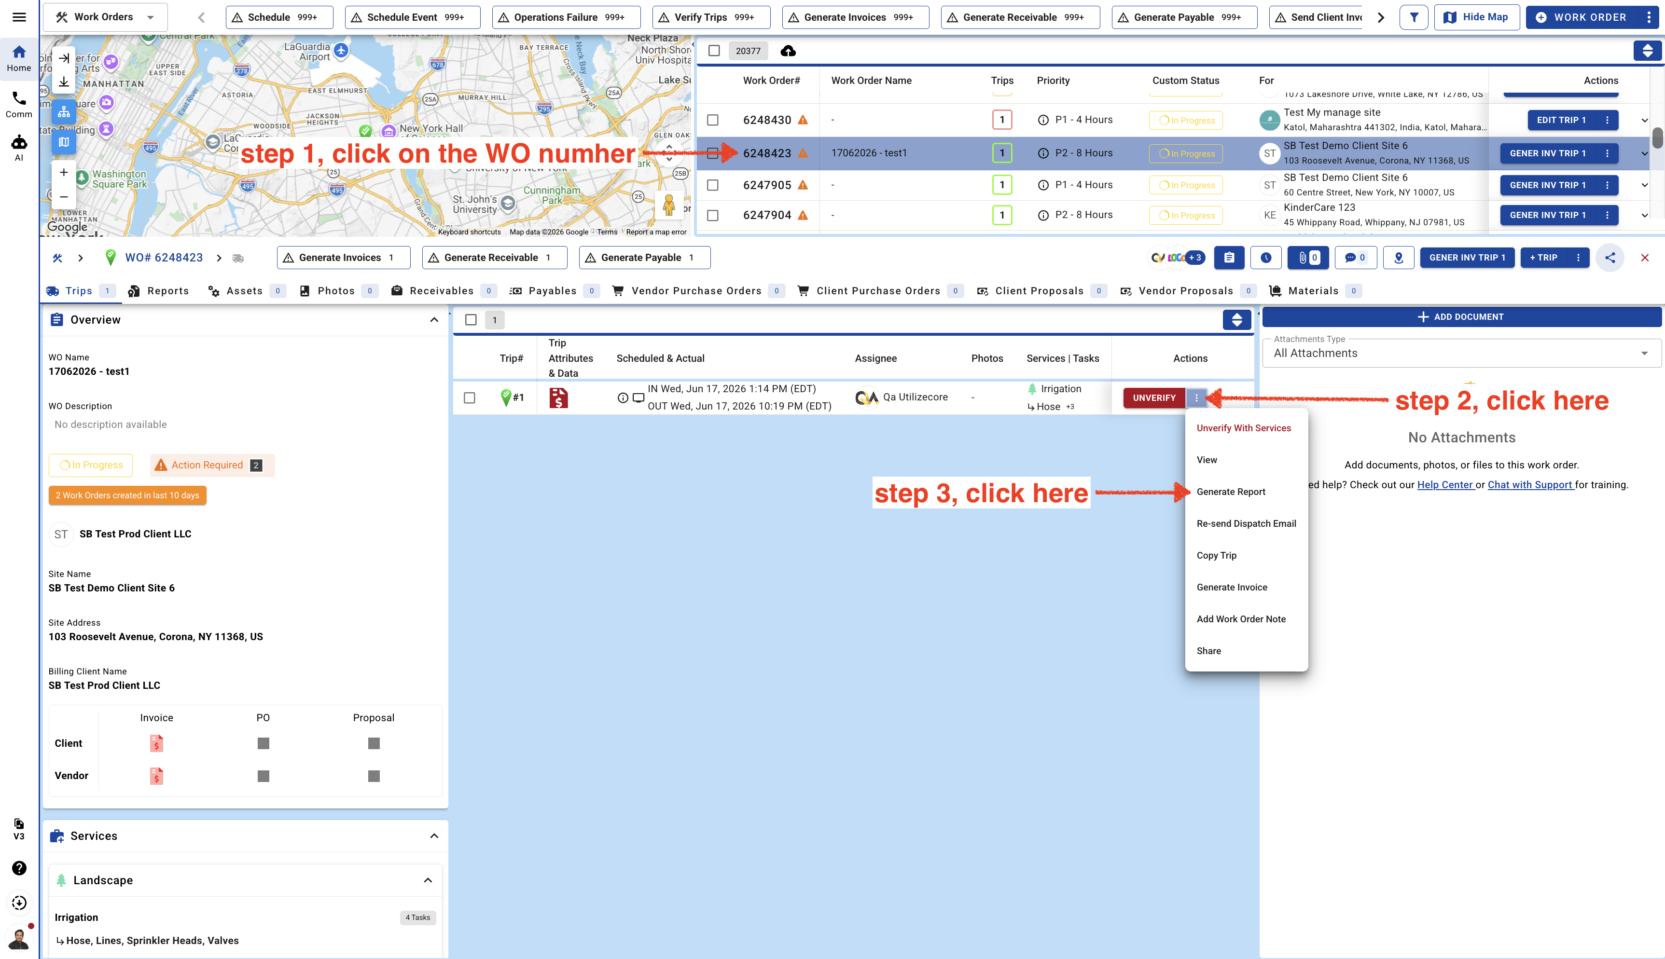Open Comm phone icon in sidebar
The image size is (1665, 959).
tap(19, 105)
